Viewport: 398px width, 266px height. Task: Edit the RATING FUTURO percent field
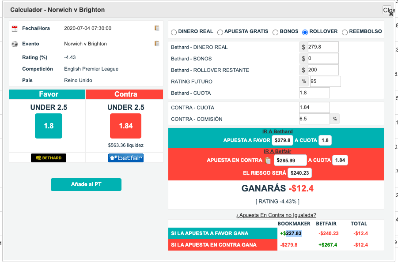click(326, 82)
